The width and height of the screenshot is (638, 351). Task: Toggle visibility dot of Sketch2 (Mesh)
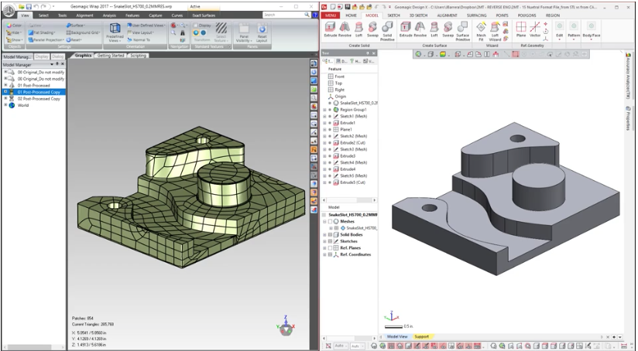click(330, 136)
